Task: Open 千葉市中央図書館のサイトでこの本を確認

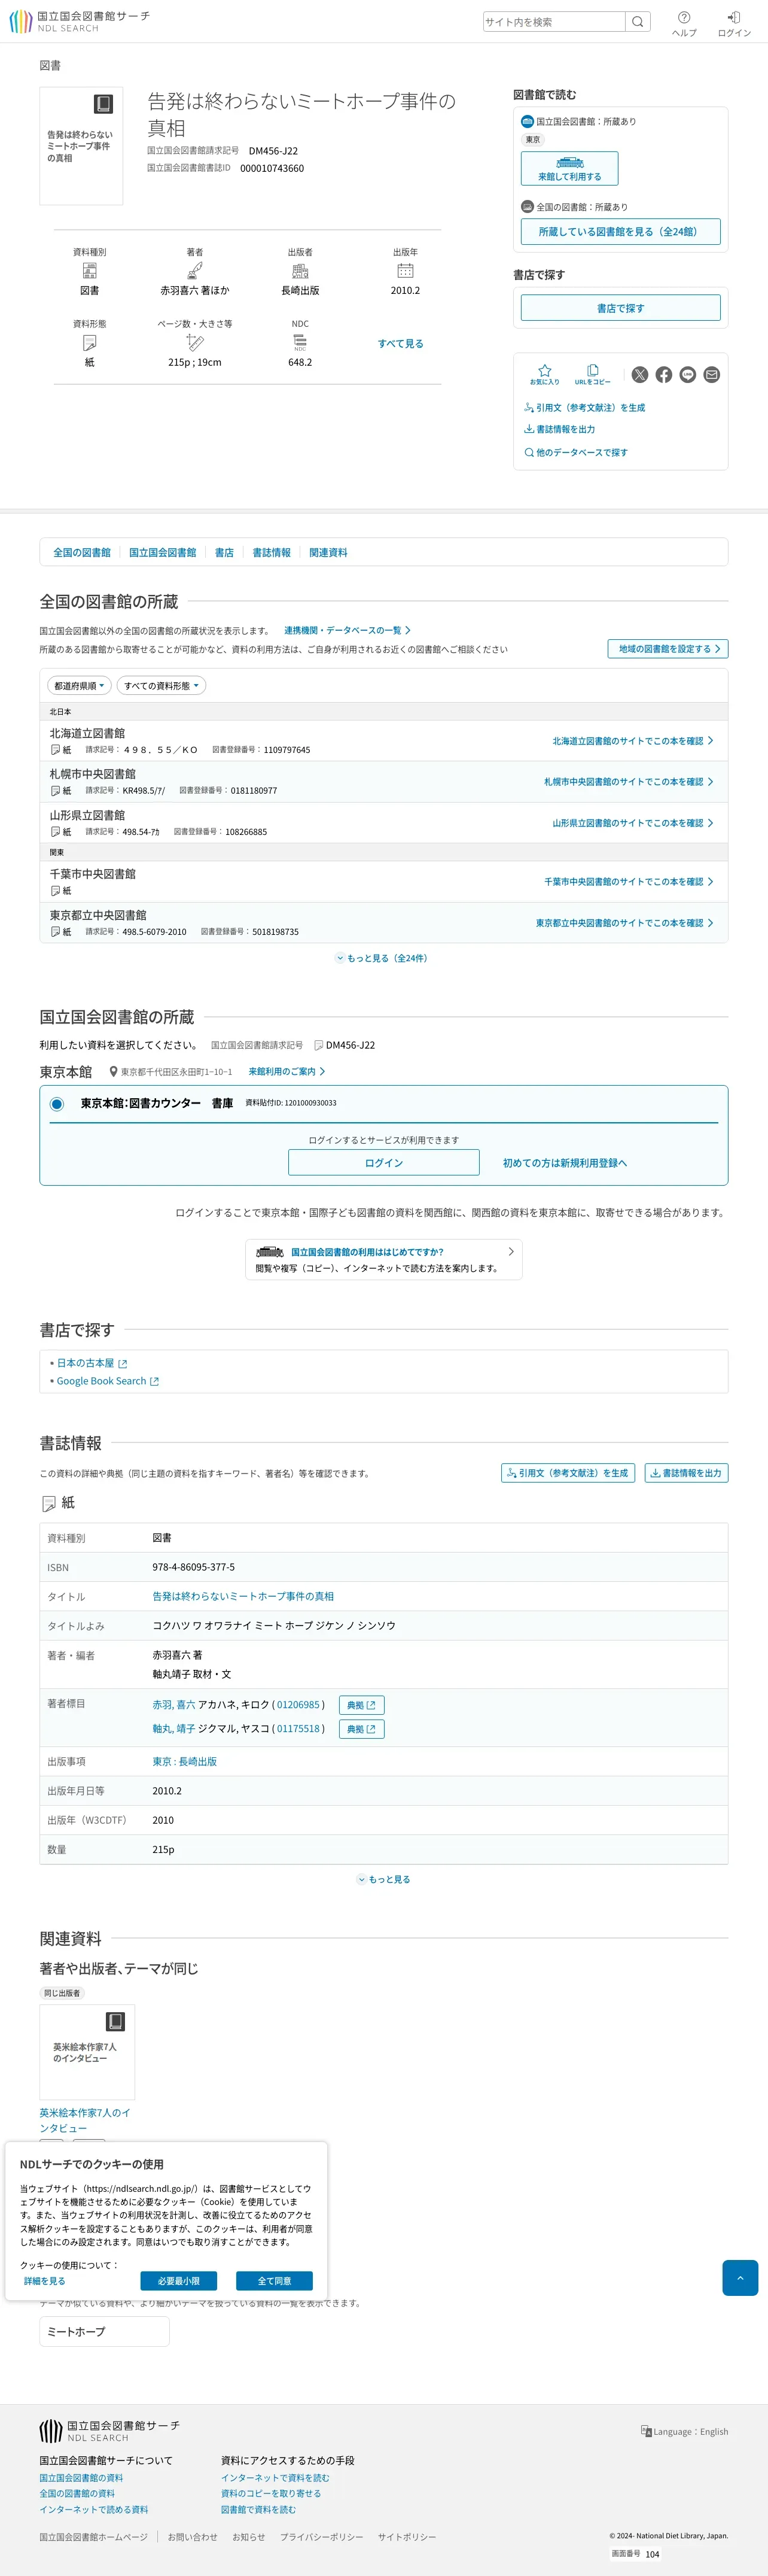Action: click(x=629, y=882)
